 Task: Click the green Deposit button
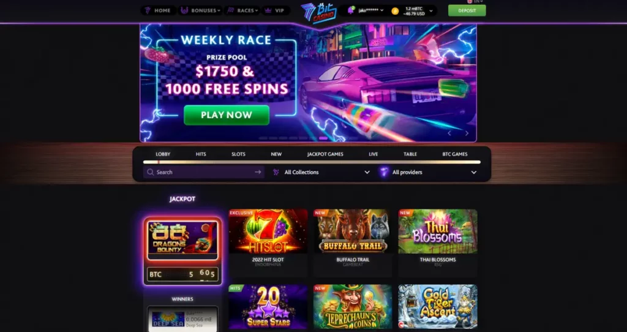(467, 10)
